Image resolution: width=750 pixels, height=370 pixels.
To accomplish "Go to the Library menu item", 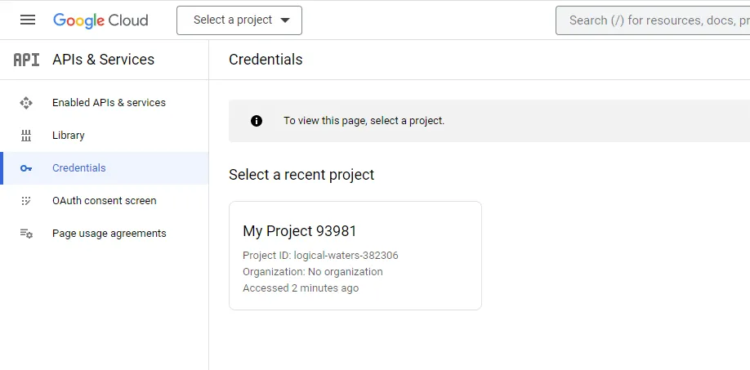I will pos(105,136).
